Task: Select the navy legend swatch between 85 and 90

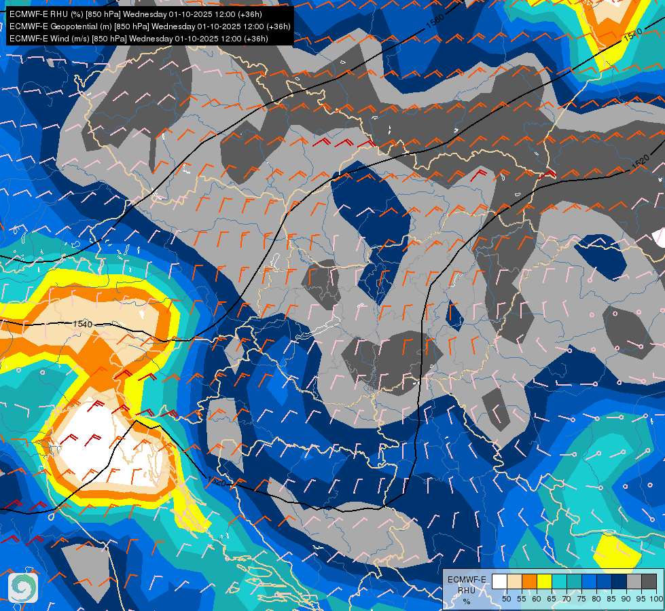Action: point(619,581)
